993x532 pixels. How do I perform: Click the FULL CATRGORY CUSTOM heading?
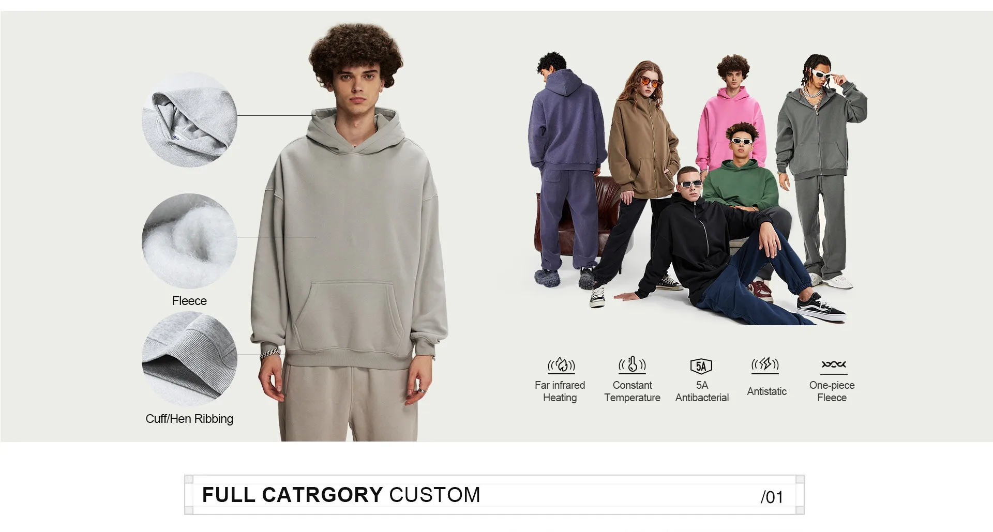tap(341, 495)
